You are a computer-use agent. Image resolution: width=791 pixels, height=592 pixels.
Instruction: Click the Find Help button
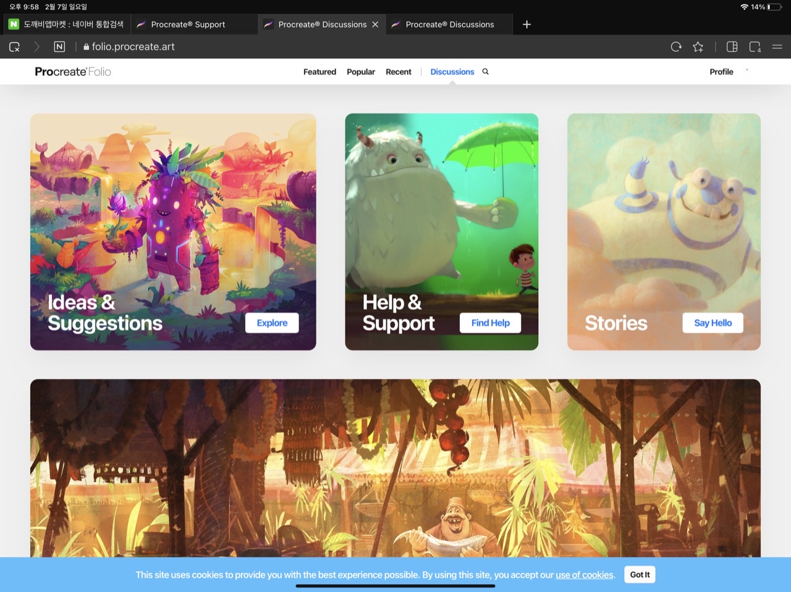(x=490, y=323)
